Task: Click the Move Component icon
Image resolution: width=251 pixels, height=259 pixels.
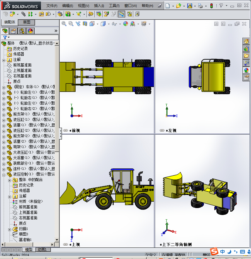Action: click(x=48, y=14)
